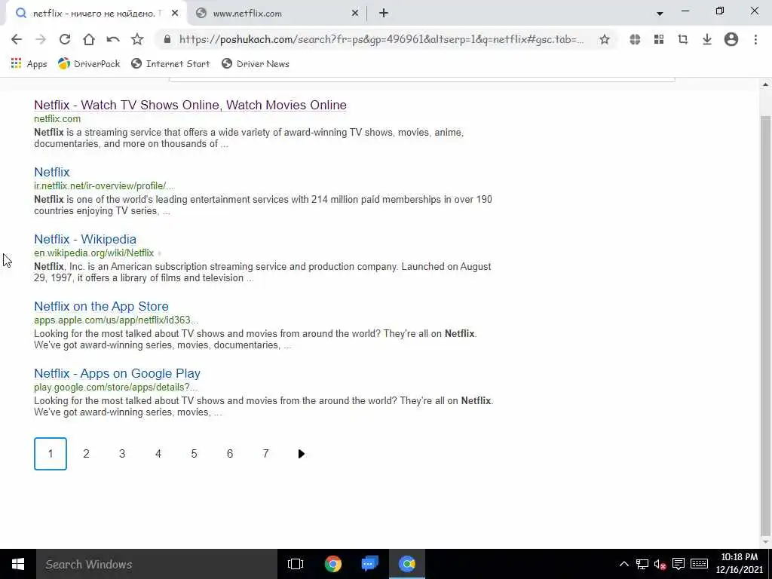Click the en.wikipedia.org/wiki/Netflix URL
Screen dimensions: 772x579
point(94,253)
